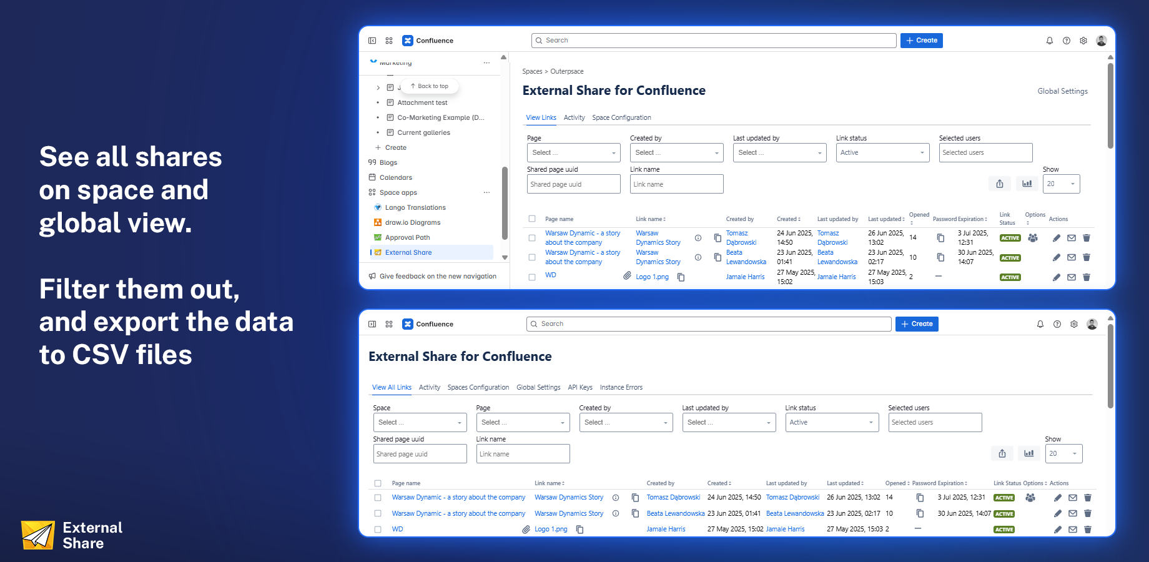Open Created by dropdown in top window
1149x562 pixels.
pyautogui.click(x=677, y=152)
